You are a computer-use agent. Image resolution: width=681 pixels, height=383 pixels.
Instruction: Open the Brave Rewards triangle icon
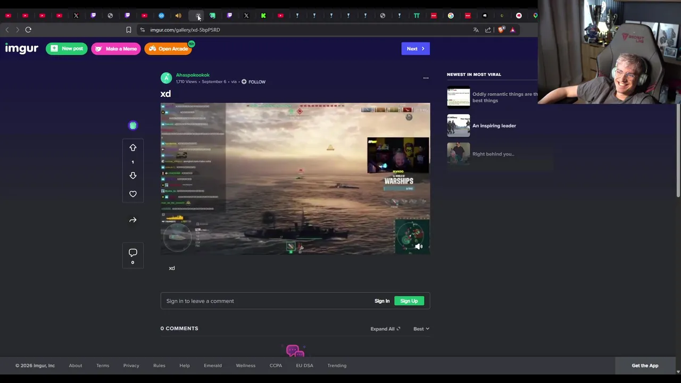click(512, 30)
